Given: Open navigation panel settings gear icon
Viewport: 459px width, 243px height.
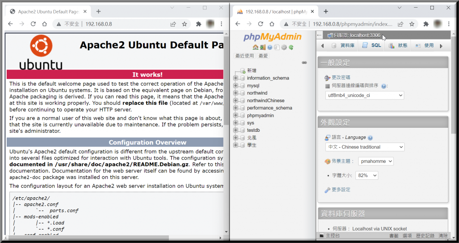Looking at the screenshot, I should tap(284, 47).
